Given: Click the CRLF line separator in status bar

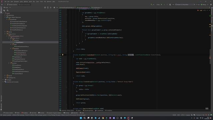Looking at the screenshot, I should tap(178, 115).
